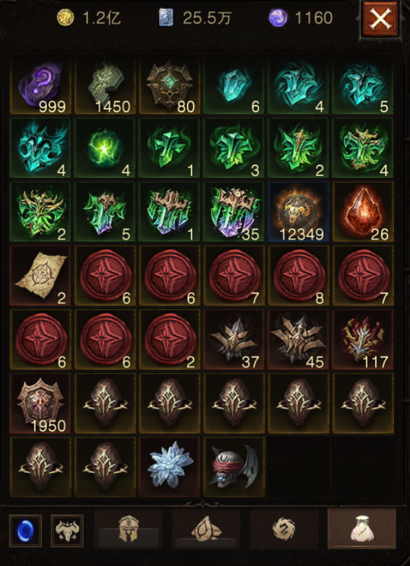
Task: Switch to the rune swirl tab
Action: click(x=284, y=529)
